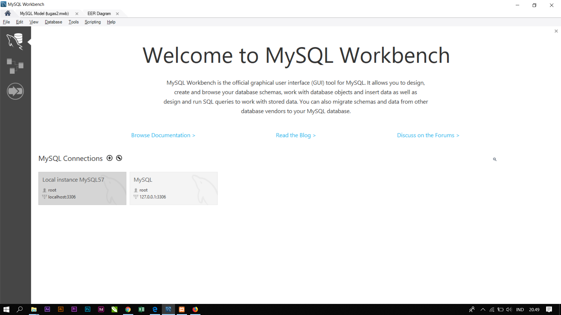Viewport: 561px width, 315px height.
Task: Click Browse Documentation link
Action: pos(163,135)
